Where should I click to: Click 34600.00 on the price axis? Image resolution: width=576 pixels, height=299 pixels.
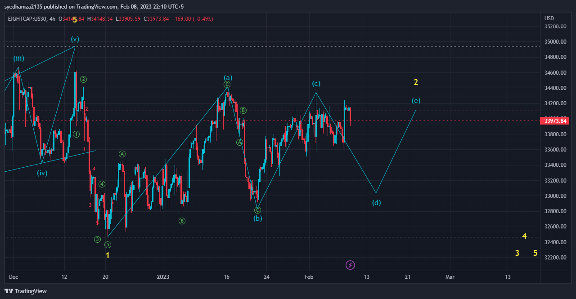(x=555, y=73)
